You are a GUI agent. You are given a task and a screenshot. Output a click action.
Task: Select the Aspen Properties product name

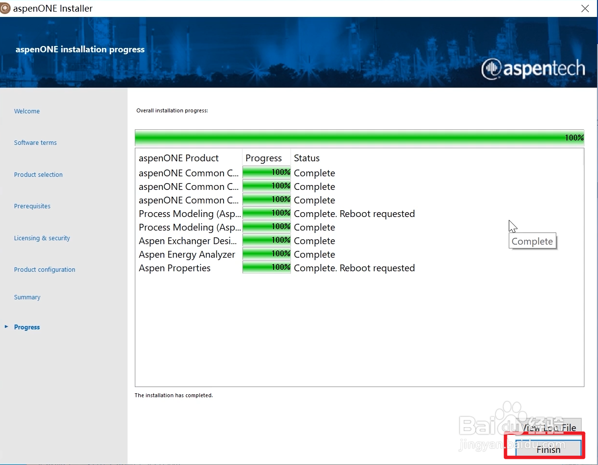click(x=175, y=268)
